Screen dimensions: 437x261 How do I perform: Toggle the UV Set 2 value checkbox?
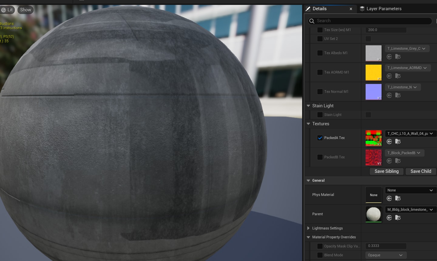368,39
